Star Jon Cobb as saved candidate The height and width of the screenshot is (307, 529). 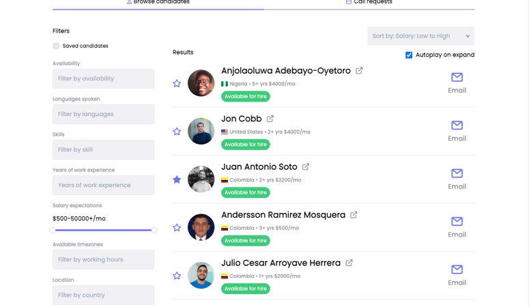pos(177,132)
